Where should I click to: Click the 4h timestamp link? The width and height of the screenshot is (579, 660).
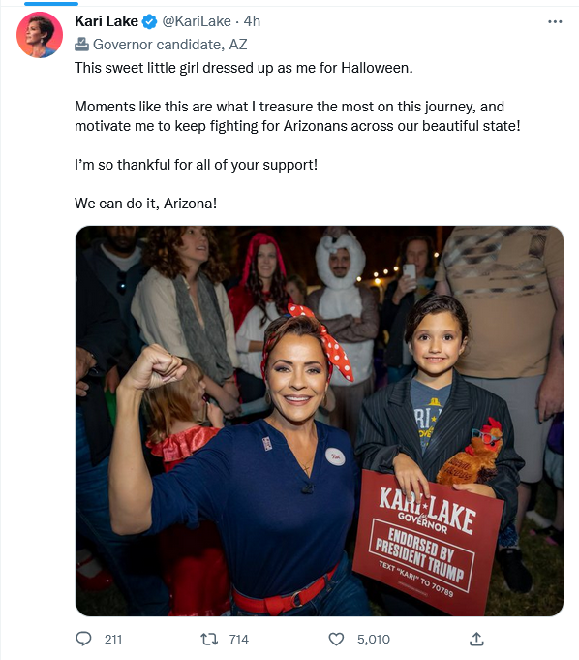(252, 21)
